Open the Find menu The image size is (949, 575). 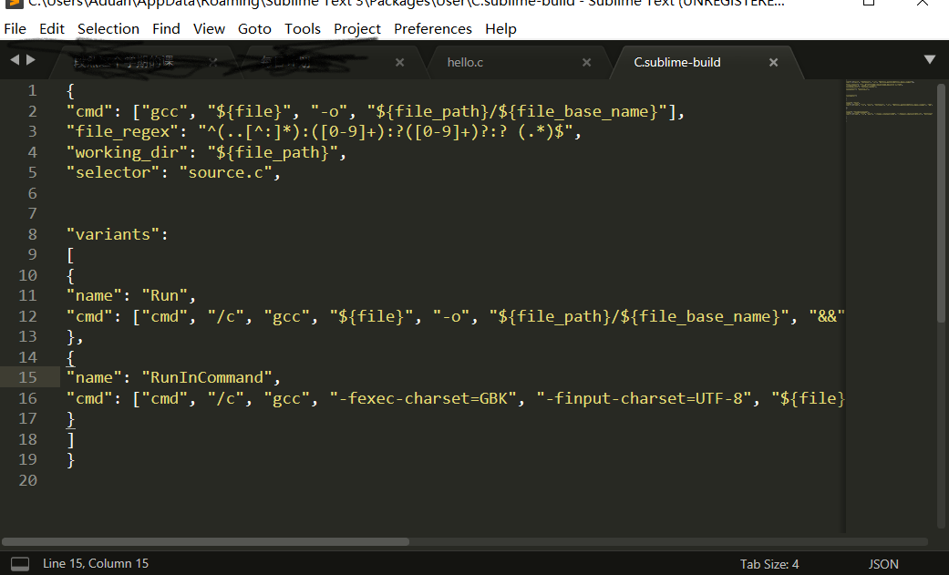[x=166, y=29]
